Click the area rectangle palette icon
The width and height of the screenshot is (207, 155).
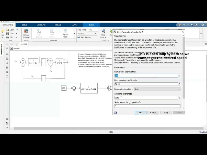[x=7, y=77]
